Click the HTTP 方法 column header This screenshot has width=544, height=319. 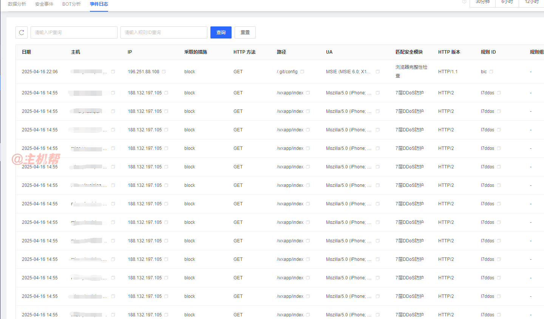244,52
